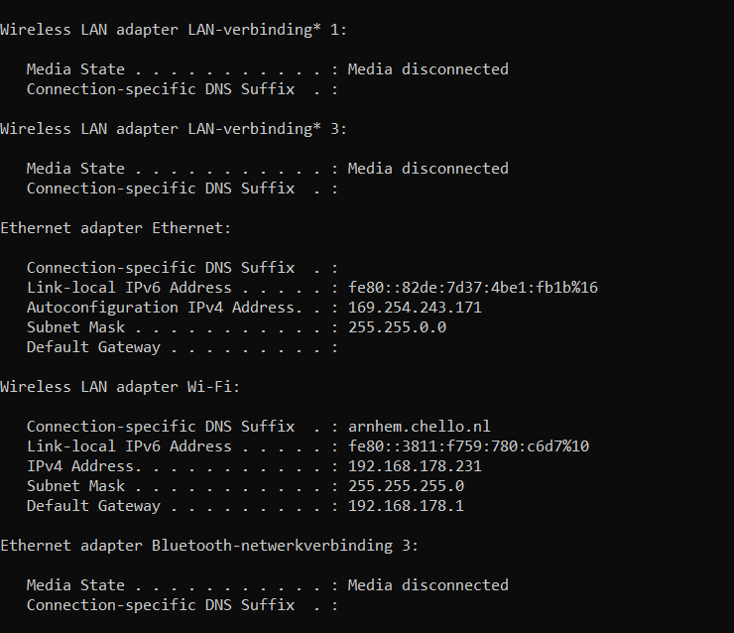The height and width of the screenshot is (633, 734).
Task: Click 'Media disconnected' under the Bluetooth adapter
Action: click(x=428, y=585)
